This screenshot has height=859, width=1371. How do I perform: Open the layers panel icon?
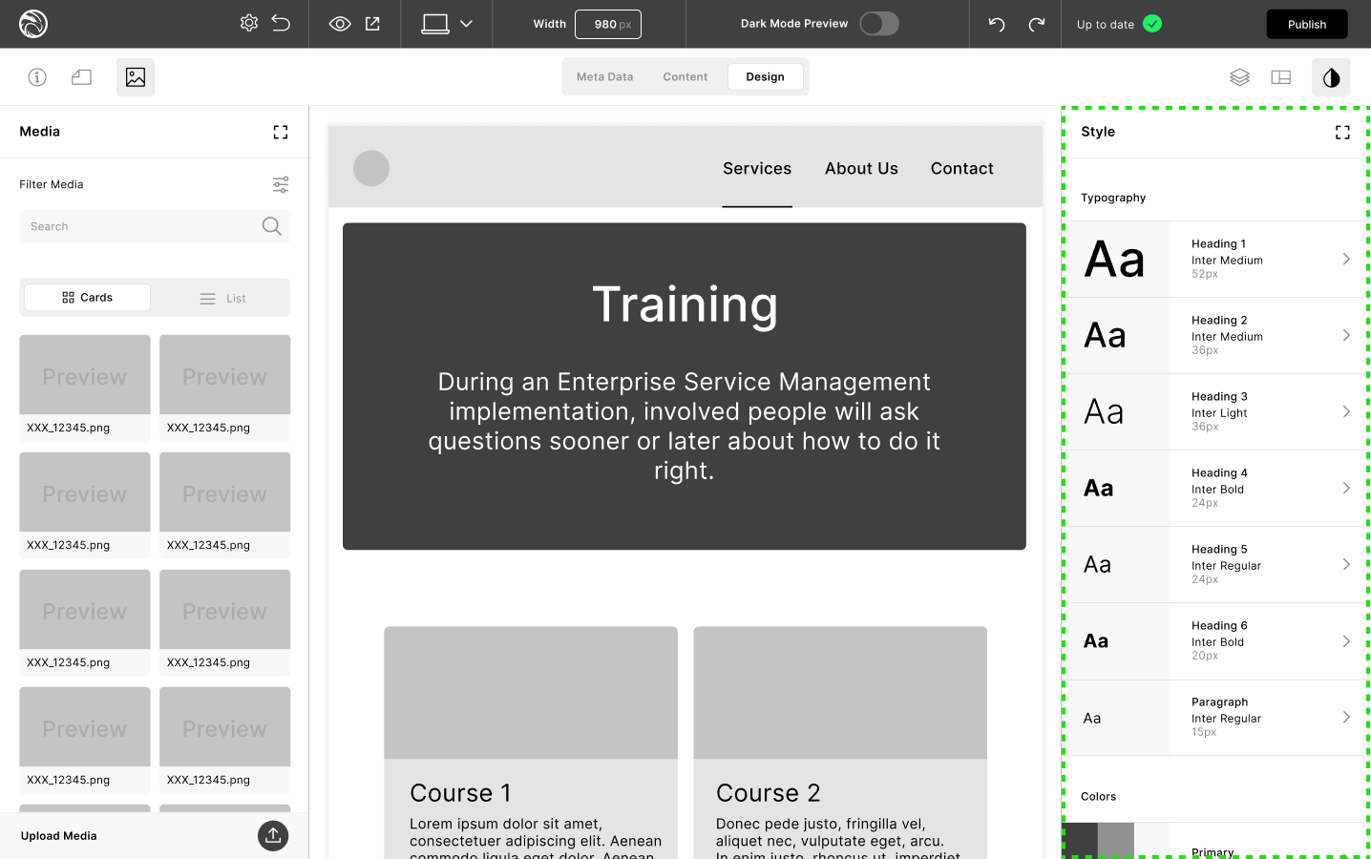pos(1239,77)
